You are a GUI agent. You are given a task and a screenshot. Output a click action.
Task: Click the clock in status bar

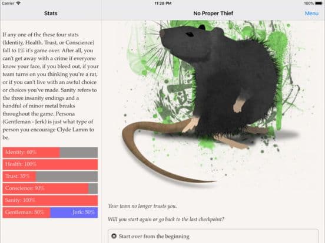tap(163, 4)
